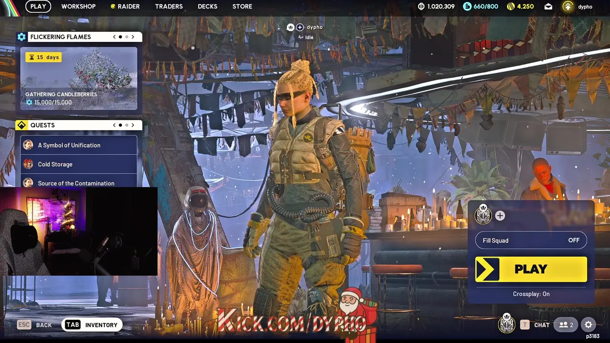
Task: Select first page dot in Flickering Flames
Action: click(x=120, y=37)
